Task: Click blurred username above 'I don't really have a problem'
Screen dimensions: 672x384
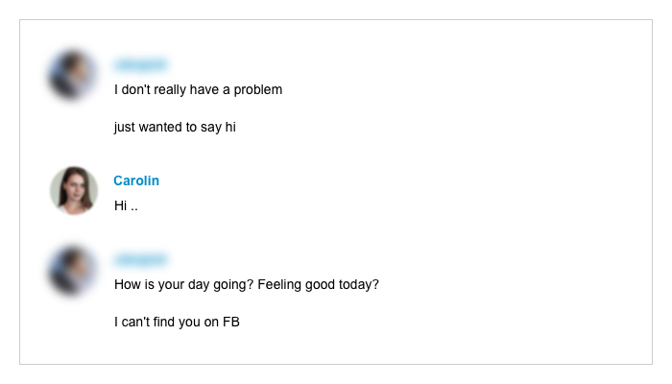Action: tap(140, 64)
